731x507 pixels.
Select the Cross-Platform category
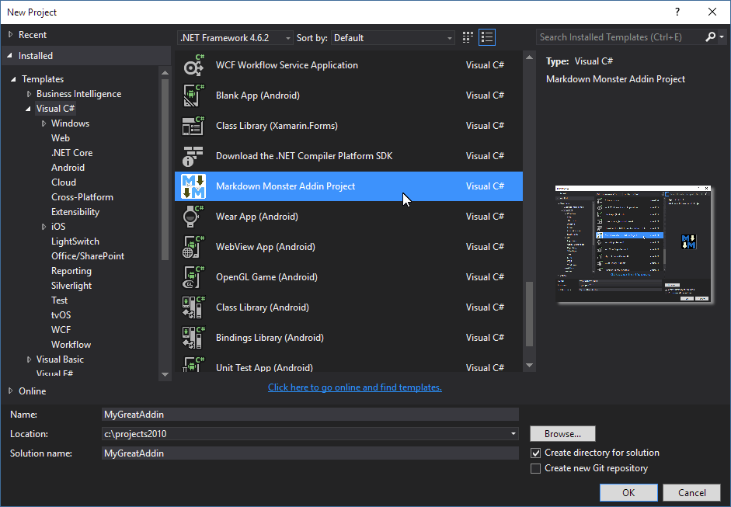(x=82, y=197)
